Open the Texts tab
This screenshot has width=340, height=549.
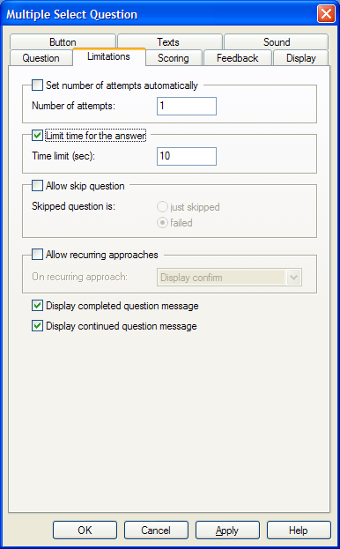(x=170, y=42)
